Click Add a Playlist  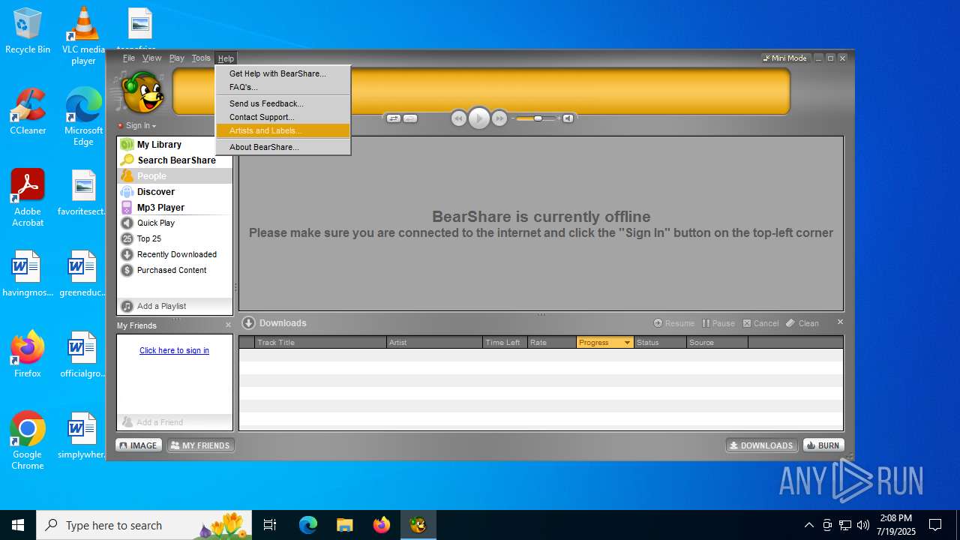(175, 306)
